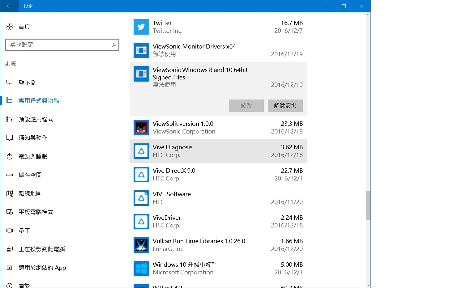The width and height of the screenshot is (475, 288).
Task: Go to 首頁 home
Action: [x=24, y=27]
